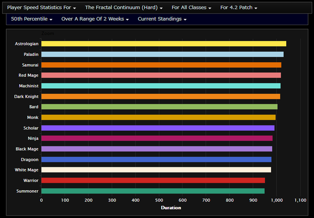This screenshot has height=218, width=314.
Task: Click the White Mage axis label
Action: pos(27,170)
